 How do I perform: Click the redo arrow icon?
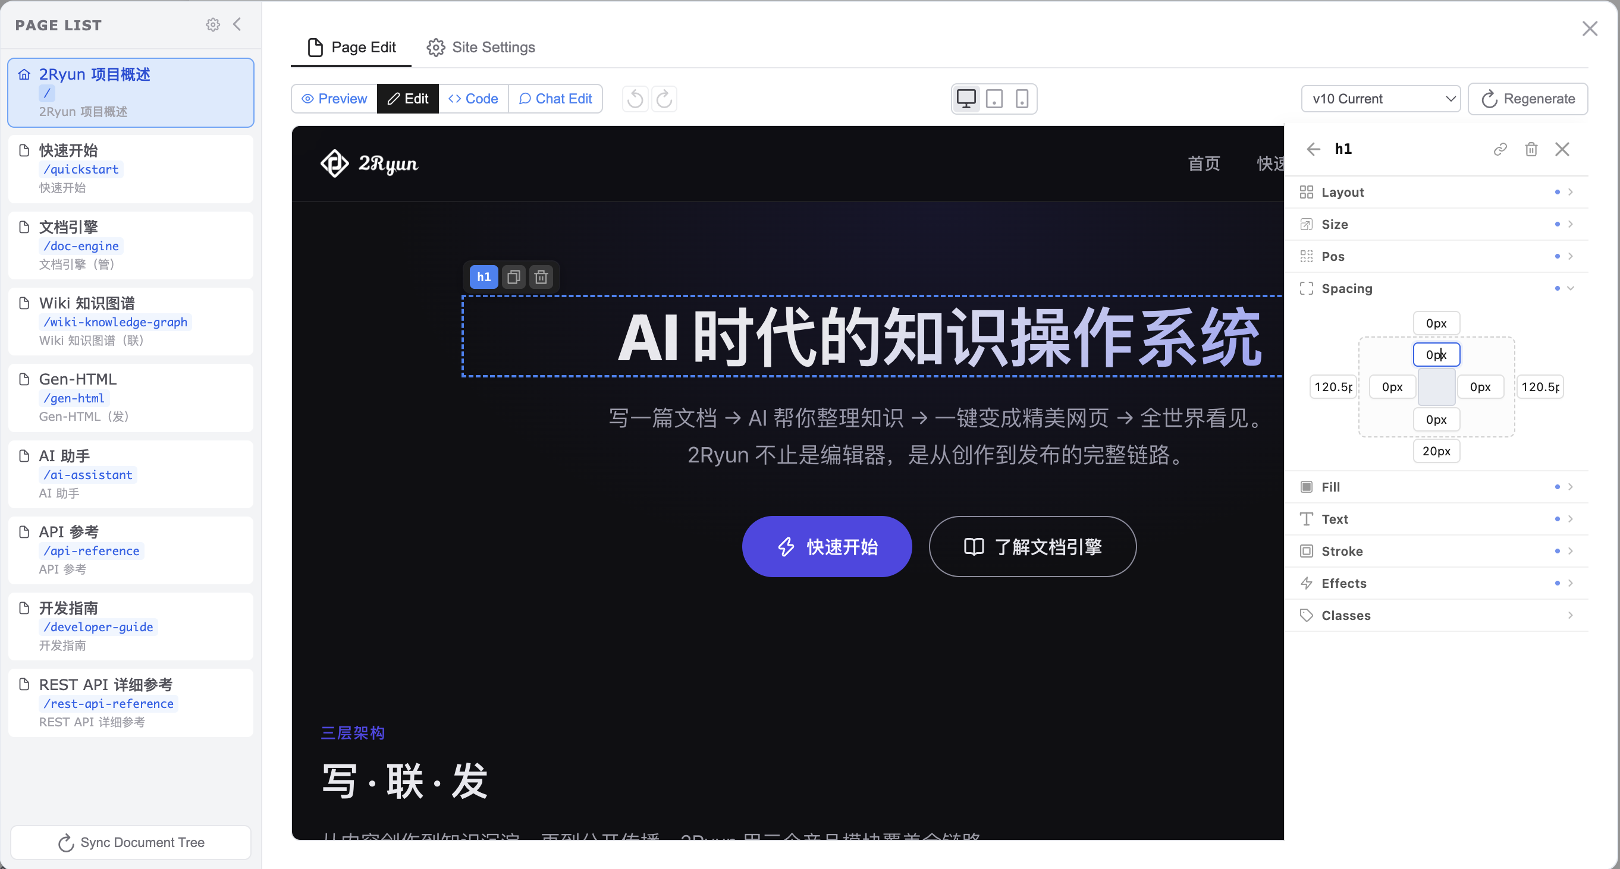coord(664,99)
